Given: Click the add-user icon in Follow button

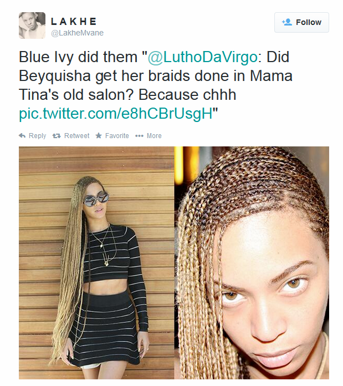Looking at the screenshot, I should click(x=286, y=22).
